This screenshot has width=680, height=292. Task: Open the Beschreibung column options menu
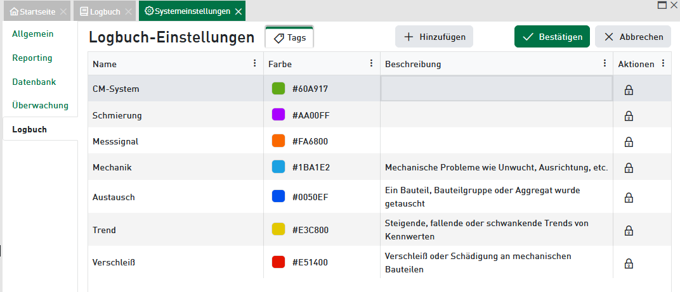pos(605,63)
